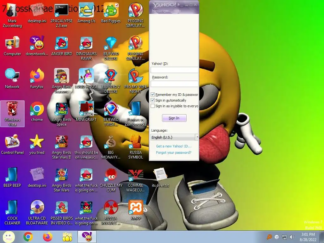The image size is (324, 243).
Task: Select the RUSSIA INVADES shortcut
Action: [x=111, y=213]
